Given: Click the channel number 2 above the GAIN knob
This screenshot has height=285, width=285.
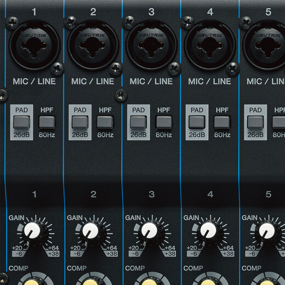Looking at the screenshot, I should (93, 194).
